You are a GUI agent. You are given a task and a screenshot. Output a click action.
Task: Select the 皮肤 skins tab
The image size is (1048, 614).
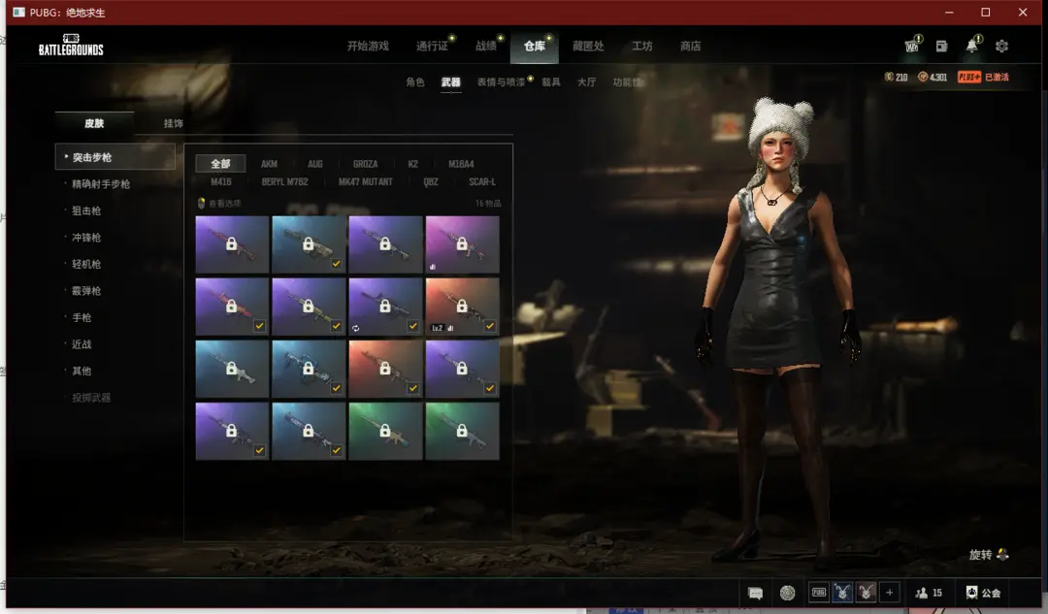(x=94, y=123)
